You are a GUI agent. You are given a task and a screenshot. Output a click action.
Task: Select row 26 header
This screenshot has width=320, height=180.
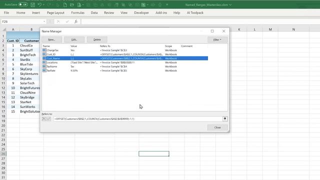click(3, 154)
